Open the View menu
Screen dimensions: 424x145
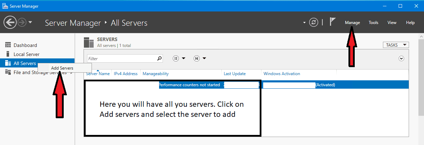click(392, 23)
